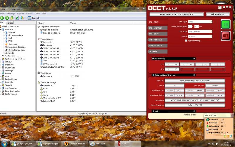Select the Nom du système tree item

[16, 35]
